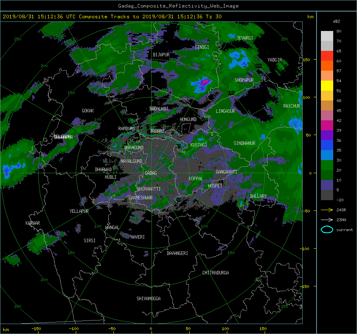Click the KUSTAGI city label
Viewport: 357px width, 334px height.
(199, 145)
